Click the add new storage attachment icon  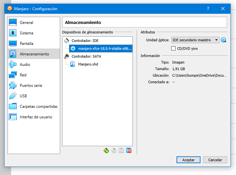tap(121, 150)
